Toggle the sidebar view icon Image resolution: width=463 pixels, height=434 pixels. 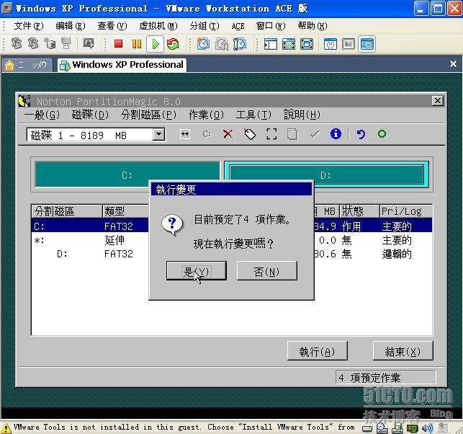click(x=271, y=45)
